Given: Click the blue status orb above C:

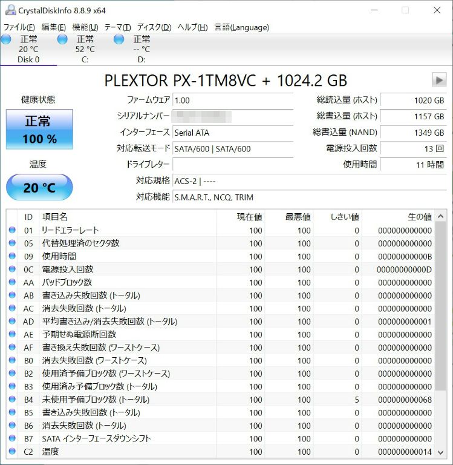Looking at the screenshot, I should pos(62,39).
